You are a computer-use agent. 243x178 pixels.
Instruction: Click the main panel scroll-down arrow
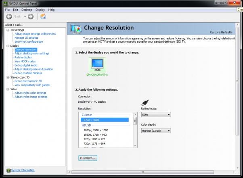[x=237, y=168]
